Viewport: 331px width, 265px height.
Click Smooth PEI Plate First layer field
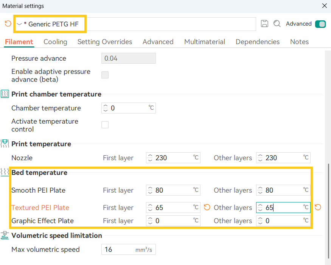[173, 190]
